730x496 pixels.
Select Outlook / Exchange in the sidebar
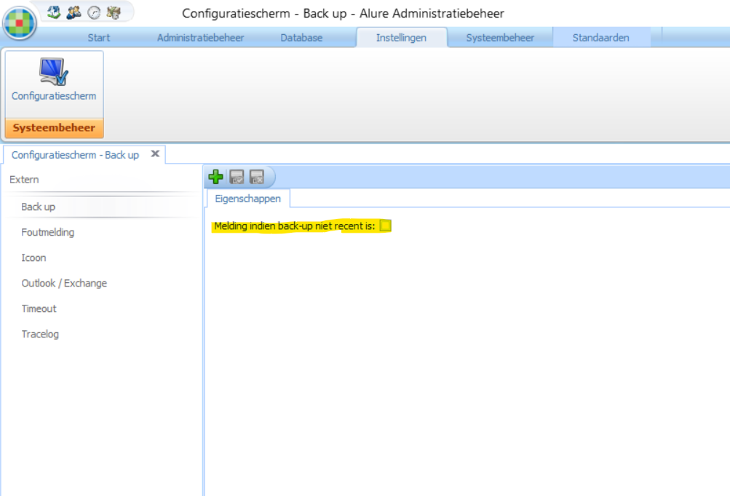click(64, 284)
